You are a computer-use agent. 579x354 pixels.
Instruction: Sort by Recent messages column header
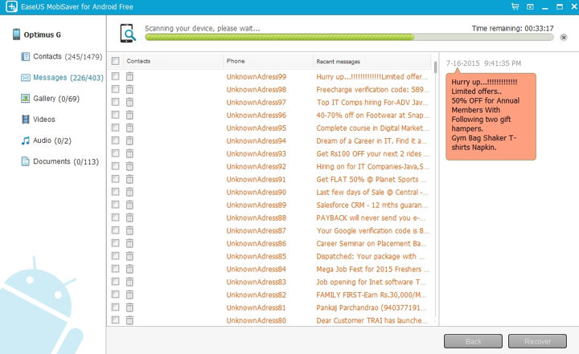[338, 61]
